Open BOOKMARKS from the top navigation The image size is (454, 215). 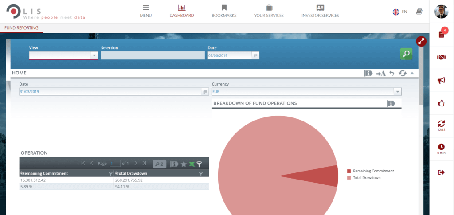(224, 11)
